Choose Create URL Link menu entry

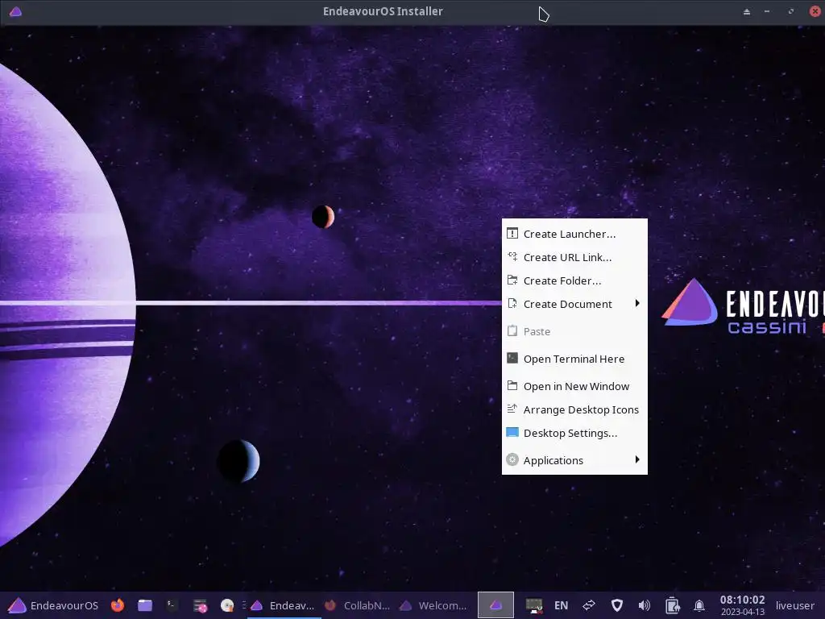(574, 257)
